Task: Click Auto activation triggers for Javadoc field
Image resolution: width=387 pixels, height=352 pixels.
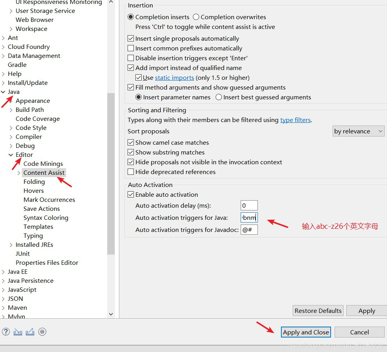Action: pyautogui.click(x=249, y=230)
